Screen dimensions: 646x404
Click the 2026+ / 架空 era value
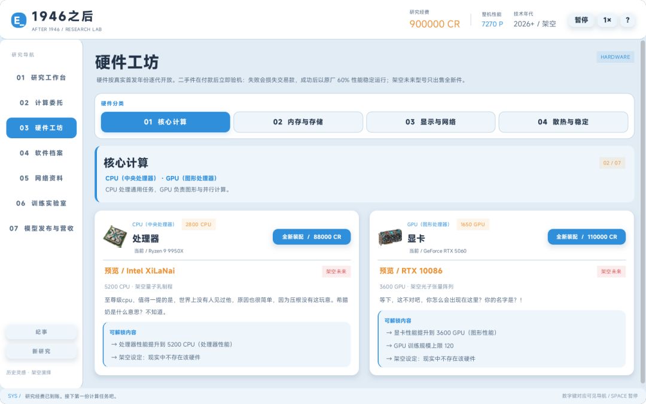coord(535,24)
